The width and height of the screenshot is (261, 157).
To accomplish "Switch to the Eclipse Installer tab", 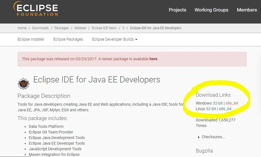I will (31, 39).
